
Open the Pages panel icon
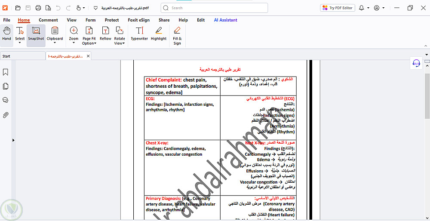(6, 86)
